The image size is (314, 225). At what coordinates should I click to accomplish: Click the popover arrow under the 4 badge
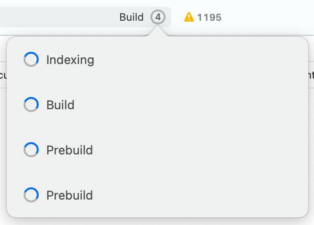[158, 31]
